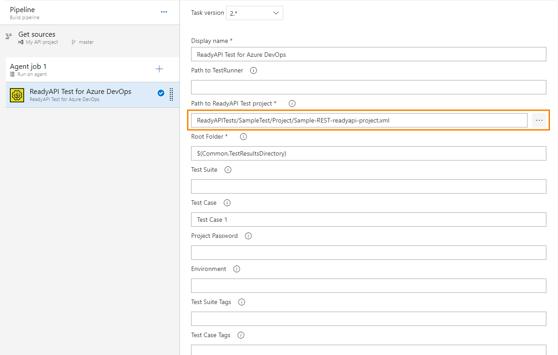558x355 pixels.
Task: Click the ReadyAPI task gear icon
Action: coord(17,95)
